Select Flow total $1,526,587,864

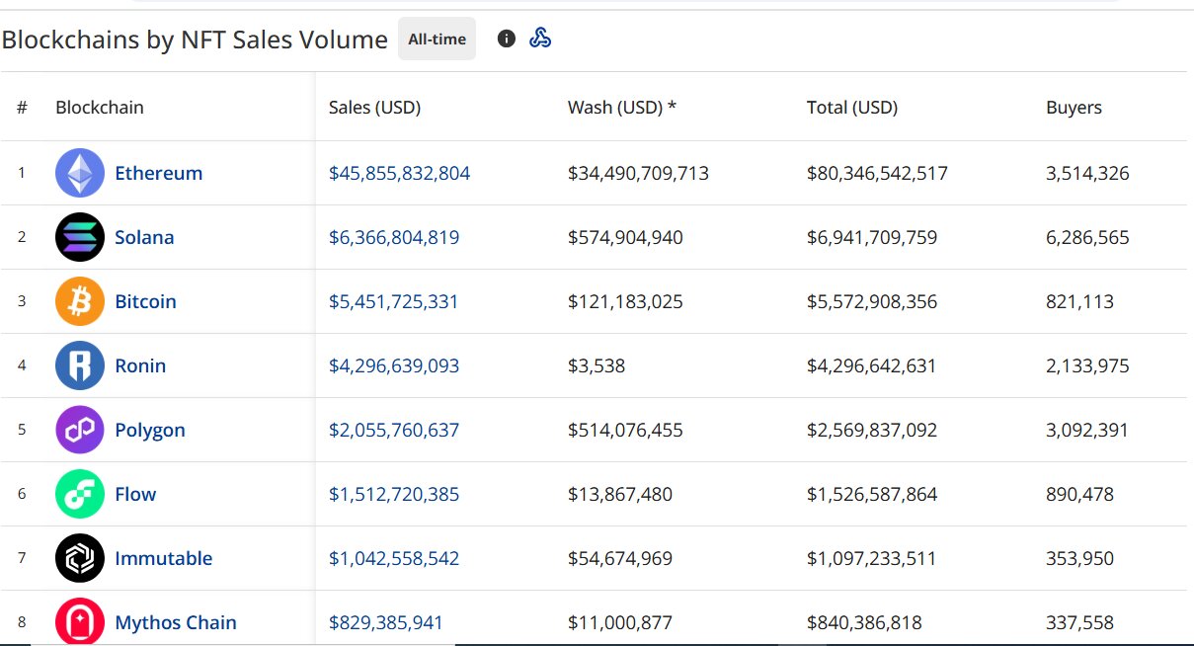pyautogui.click(x=872, y=494)
